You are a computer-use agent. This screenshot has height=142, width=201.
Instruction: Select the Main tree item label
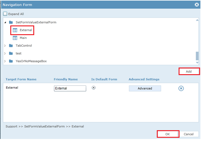(23, 38)
